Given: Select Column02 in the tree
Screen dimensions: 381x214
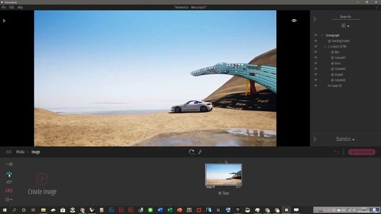Looking at the screenshot, I should (x=340, y=69).
